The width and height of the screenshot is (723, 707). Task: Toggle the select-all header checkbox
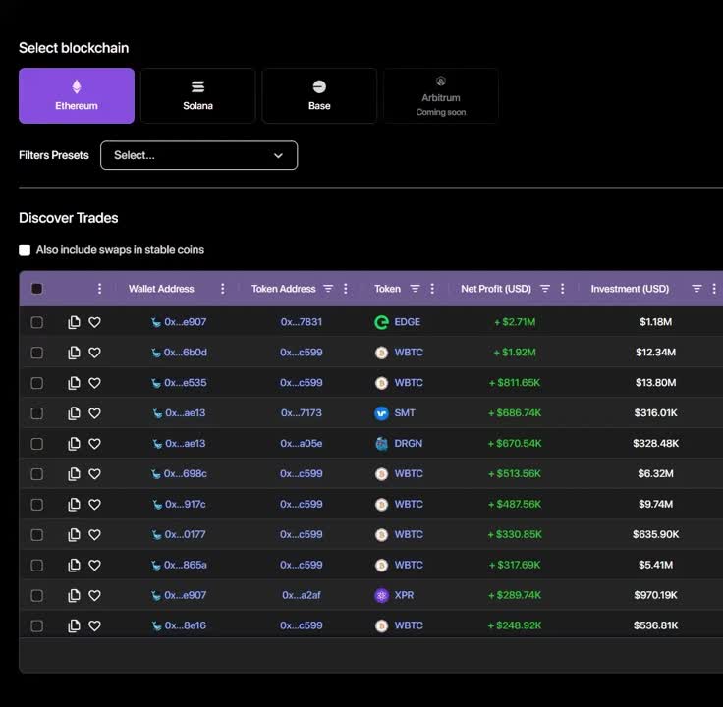click(37, 289)
